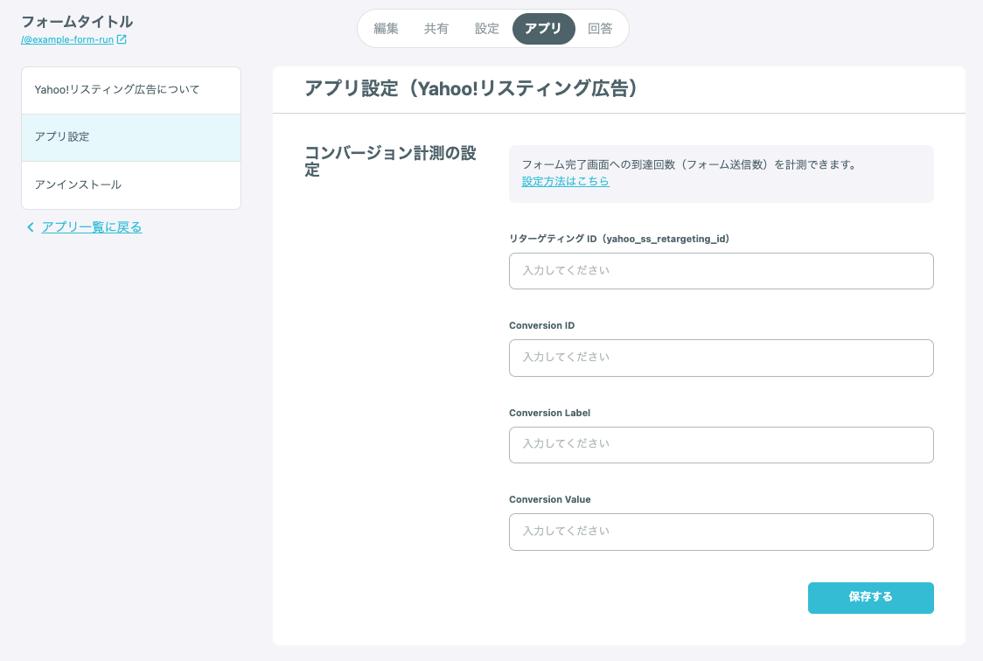Open the 共有 tab

pos(436,28)
